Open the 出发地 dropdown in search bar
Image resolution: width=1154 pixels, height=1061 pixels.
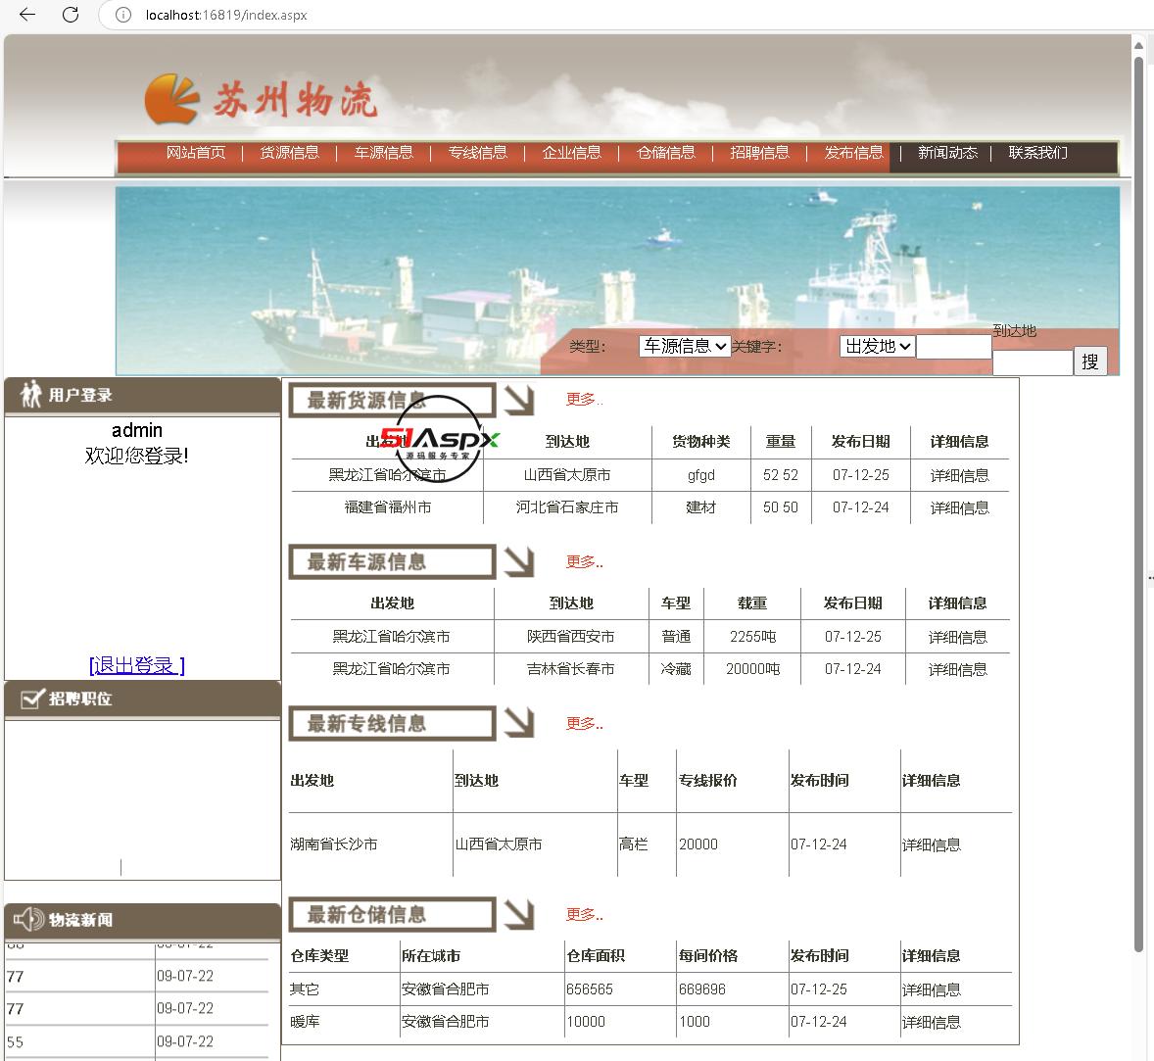click(878, 346)
